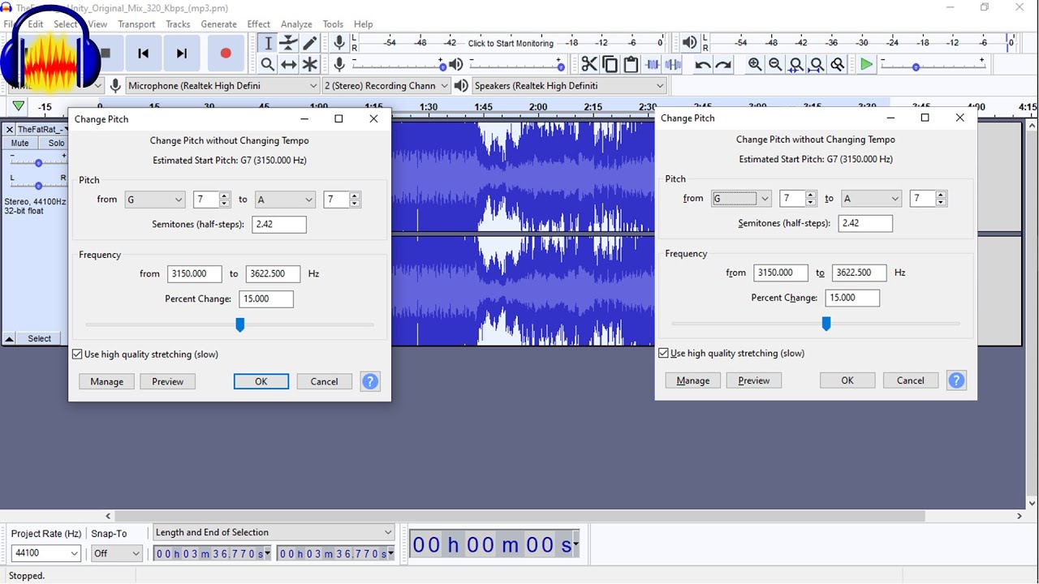Mute the TheFatRat track
Viewport: 1039px width, 584px height.
tap(19, 143)
